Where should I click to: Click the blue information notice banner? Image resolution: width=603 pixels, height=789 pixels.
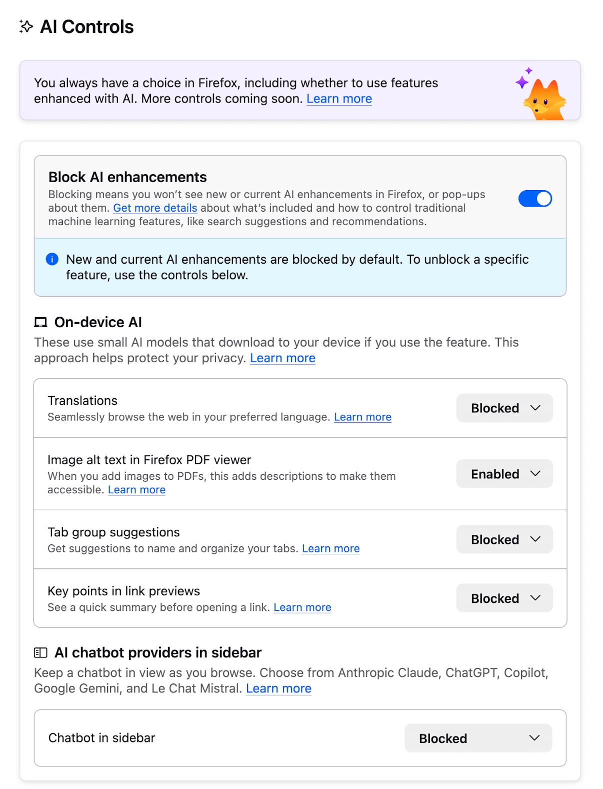coord(300,267)
